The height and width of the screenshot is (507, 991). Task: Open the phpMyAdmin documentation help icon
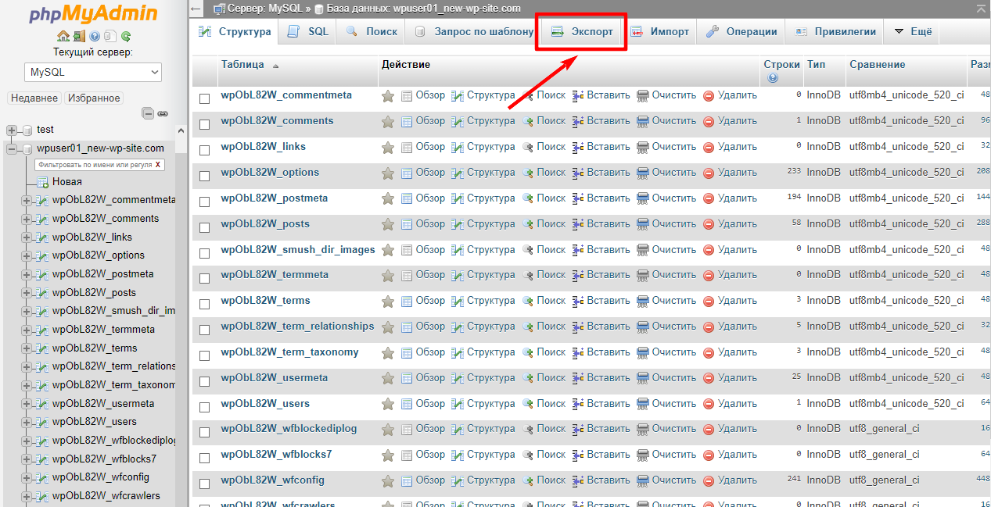tap(95, 36)
